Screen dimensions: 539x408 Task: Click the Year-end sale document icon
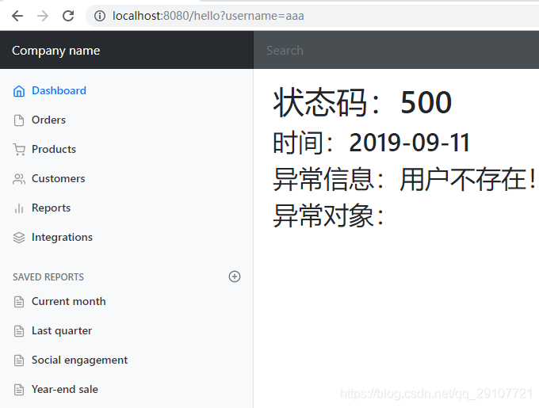[x=19, y=390]
